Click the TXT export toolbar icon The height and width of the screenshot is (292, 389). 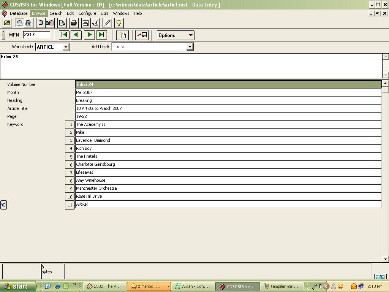[x=19, y=23]
